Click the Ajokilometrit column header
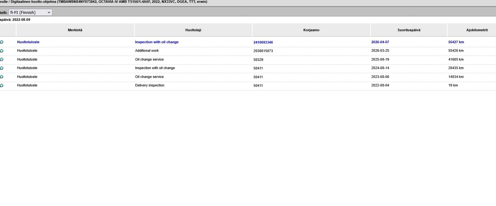 click(477, 30)
